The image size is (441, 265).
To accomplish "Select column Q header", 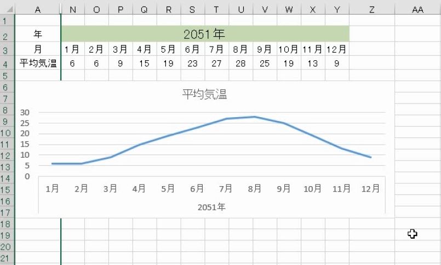I will pos(145,9).
